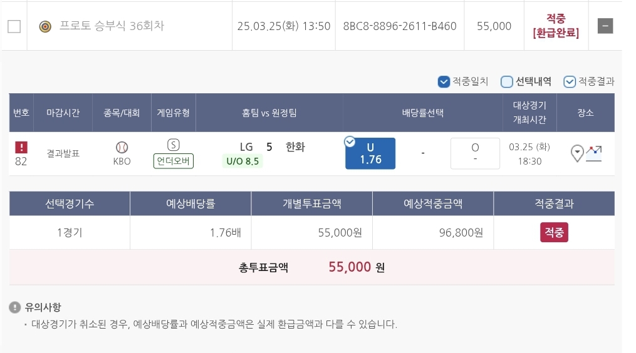Uncheck the 적중일치 checkbox

[x=444, y=81]
